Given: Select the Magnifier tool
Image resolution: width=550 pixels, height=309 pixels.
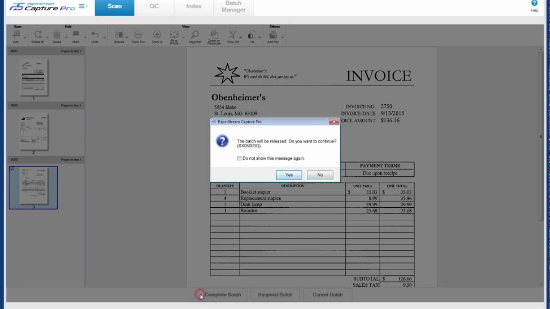Looking at the screenshot, I should (195, 35).
